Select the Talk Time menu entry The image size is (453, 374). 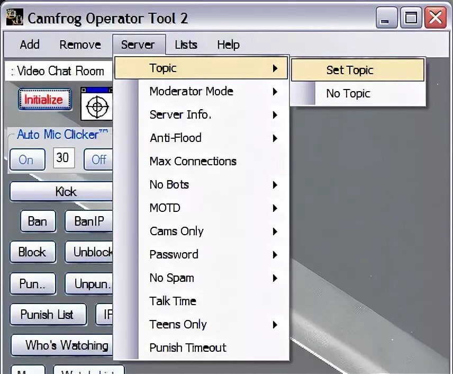point(201,301)
